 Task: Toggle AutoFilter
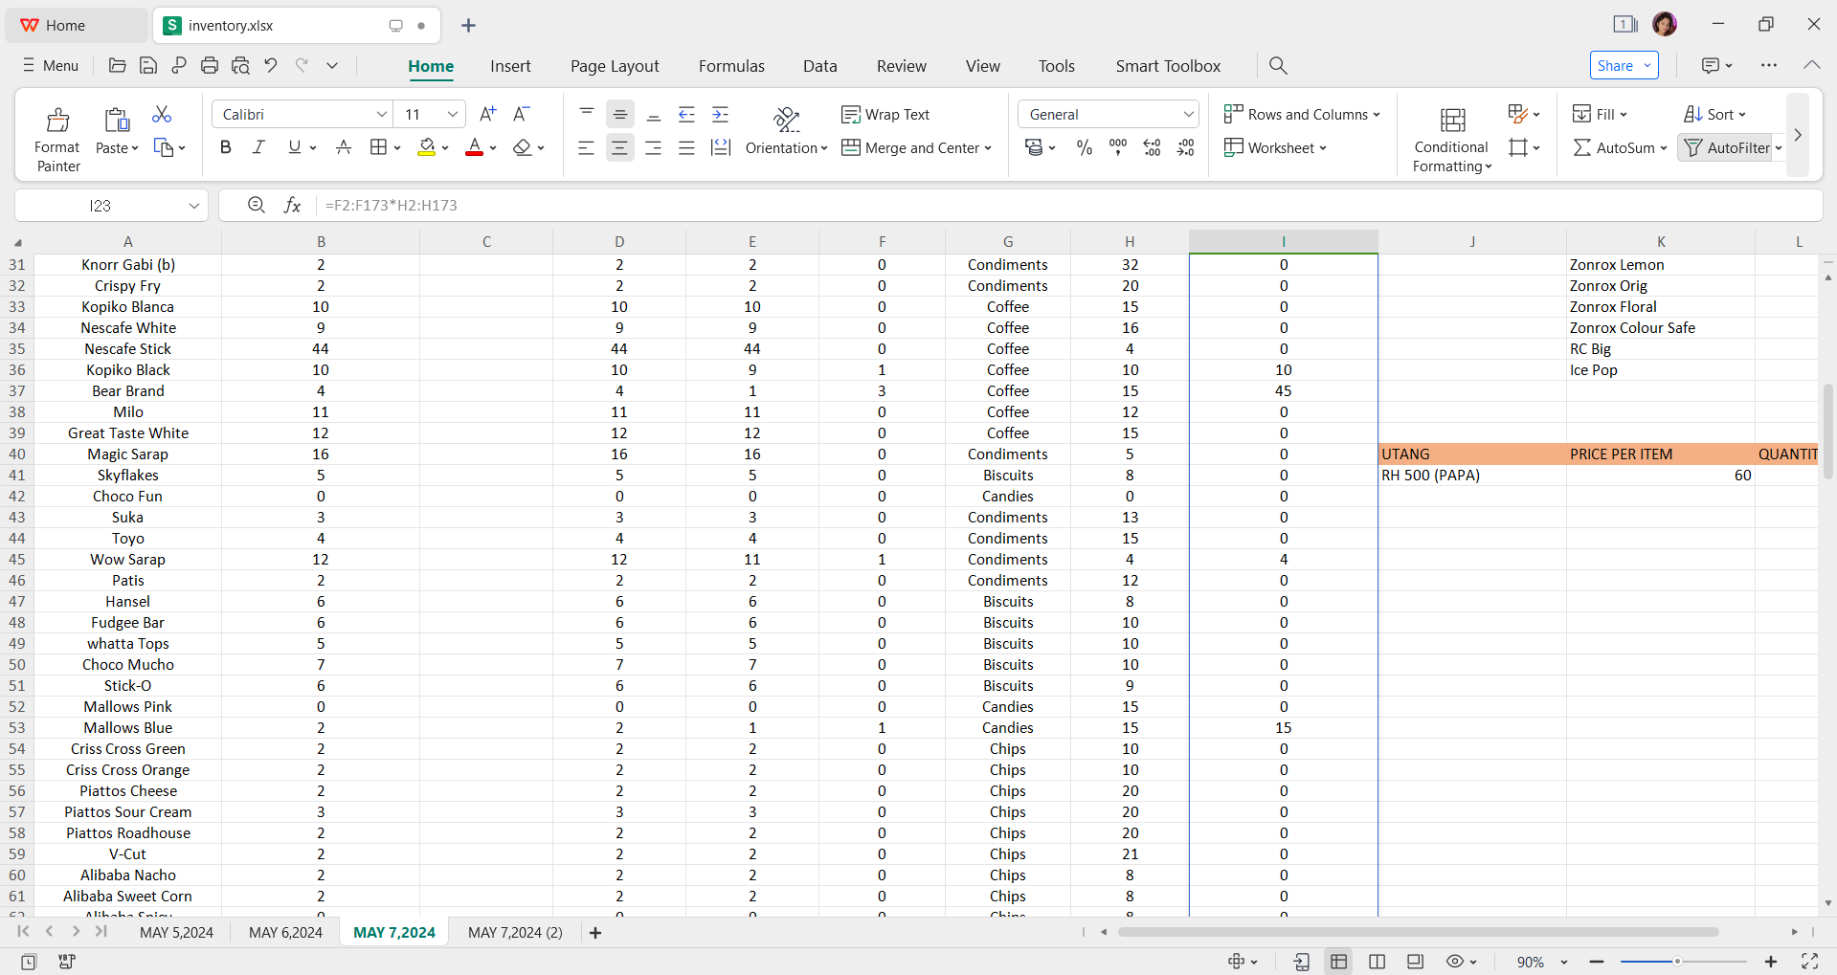tap(1728, 147)
